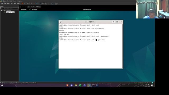Select Debian 11.x 64-bit in library
The height and width of the screenshot is (95, 169).
(10, 12)
